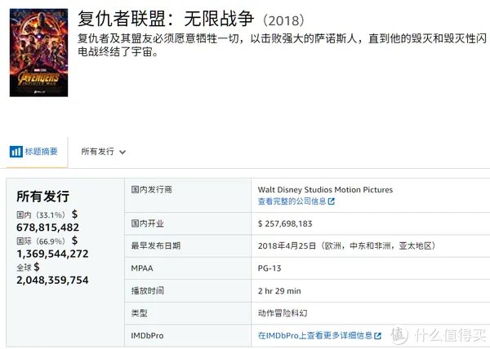Open the 标题摘要 tab

[33, 152]
